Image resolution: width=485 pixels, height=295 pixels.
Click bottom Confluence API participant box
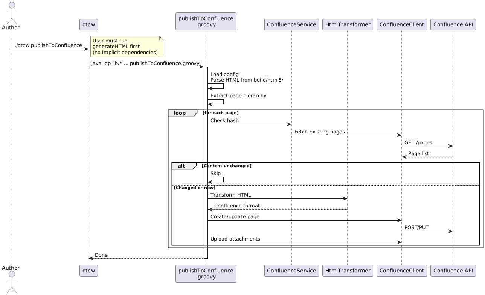tap(453, 270)
